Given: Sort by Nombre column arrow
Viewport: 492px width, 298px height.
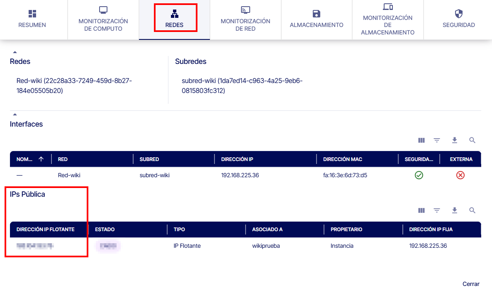Looking at the screenshot, I should point(41,159).
